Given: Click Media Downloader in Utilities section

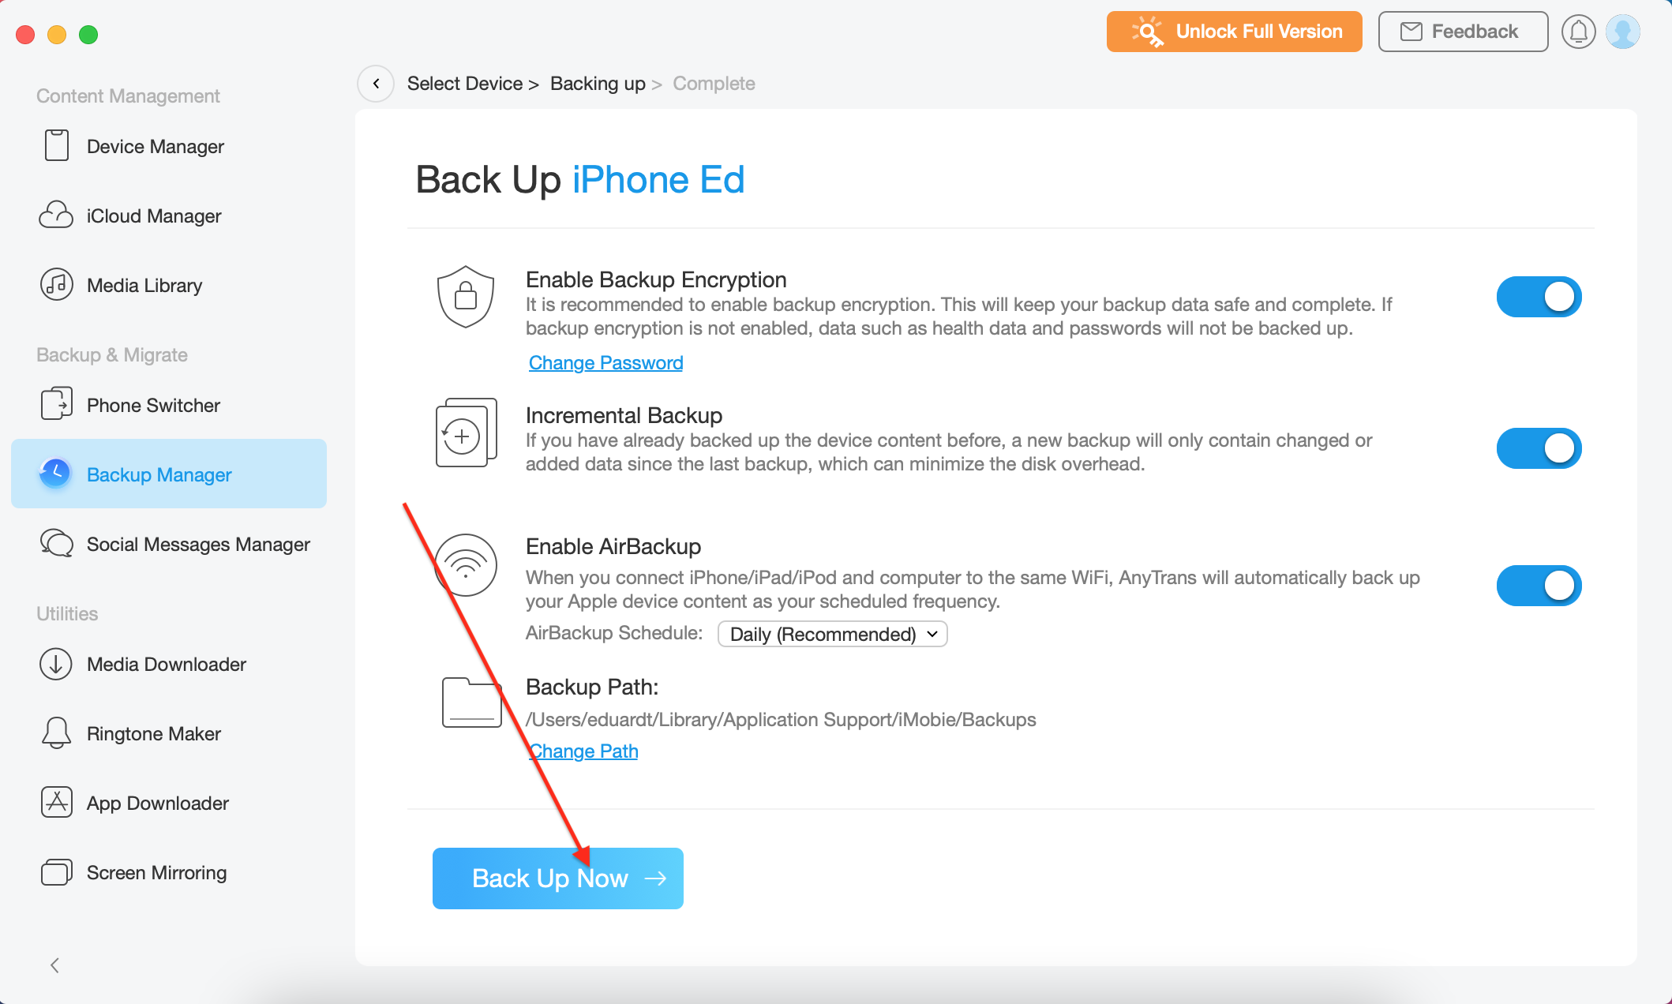Looking at the screenshot, I should pyautogui.click(x=166, y=665).
